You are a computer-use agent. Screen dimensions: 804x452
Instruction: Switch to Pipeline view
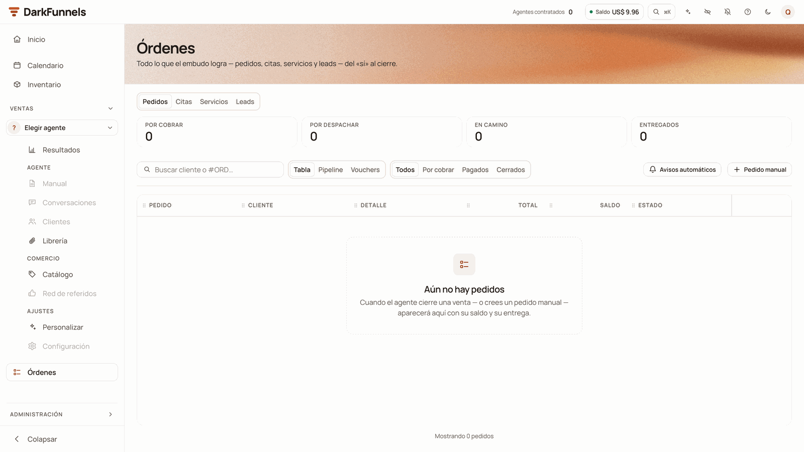coord(331,170)
